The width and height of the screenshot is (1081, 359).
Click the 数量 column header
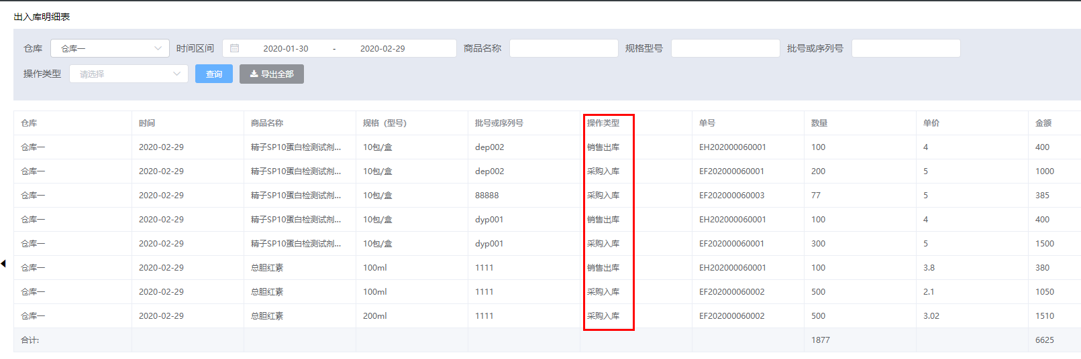tap(819, 123)
